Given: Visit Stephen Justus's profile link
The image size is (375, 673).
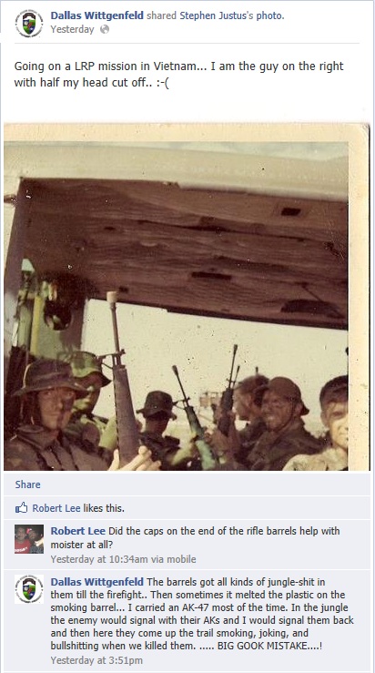Looking at the screenshot, I should coord(212,15).
